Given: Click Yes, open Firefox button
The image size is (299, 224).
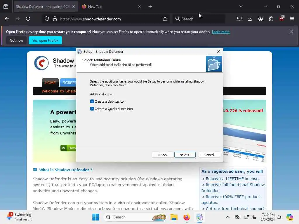Looking at the screenshot, I should 45,40.
